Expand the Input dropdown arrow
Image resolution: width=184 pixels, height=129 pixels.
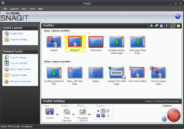tap(58, 115)
